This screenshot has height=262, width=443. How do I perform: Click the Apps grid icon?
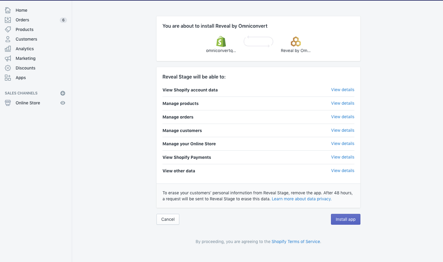coord(8,78)
